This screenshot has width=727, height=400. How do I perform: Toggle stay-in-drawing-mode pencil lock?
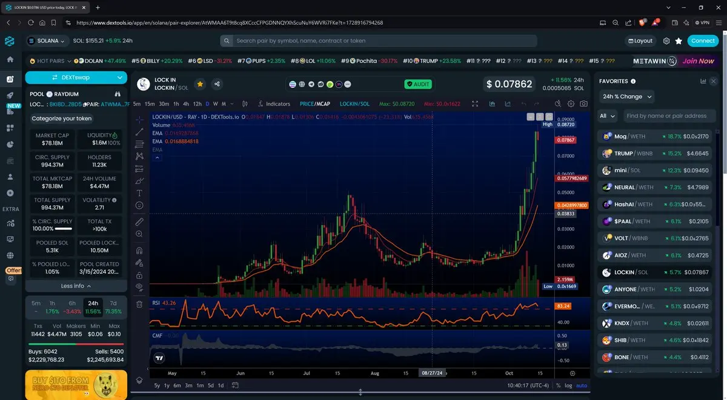click(x=139, y=263)
